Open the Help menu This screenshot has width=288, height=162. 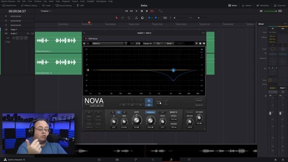click(110, 1)
